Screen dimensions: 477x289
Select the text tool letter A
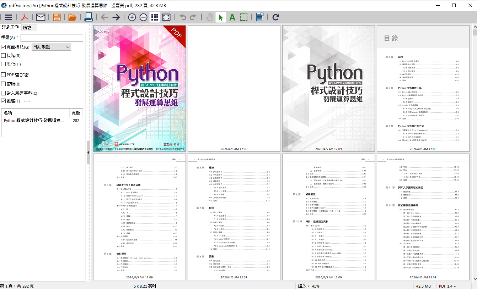click(x=232, y=17)
